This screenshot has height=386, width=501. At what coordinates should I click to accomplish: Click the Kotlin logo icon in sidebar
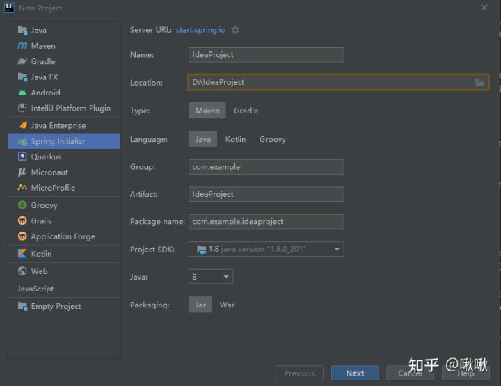pyautogui.click(x=22, y=253)
